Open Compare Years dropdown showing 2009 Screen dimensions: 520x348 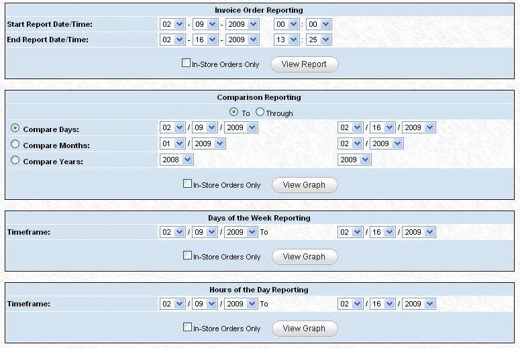[354, 160]
